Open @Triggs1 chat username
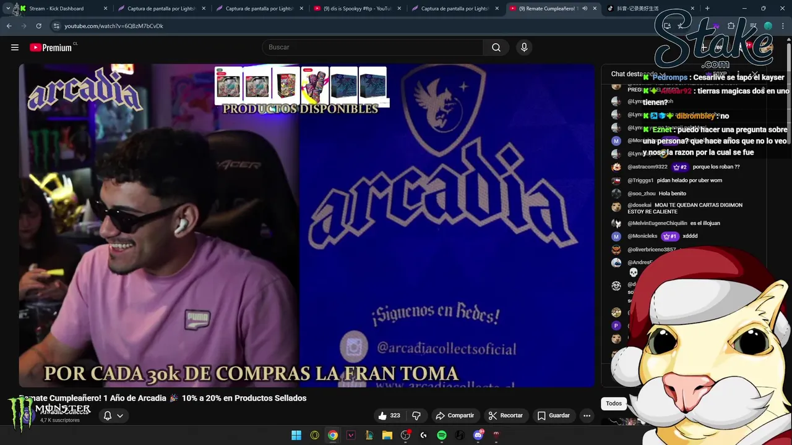 tap(640, 180)
